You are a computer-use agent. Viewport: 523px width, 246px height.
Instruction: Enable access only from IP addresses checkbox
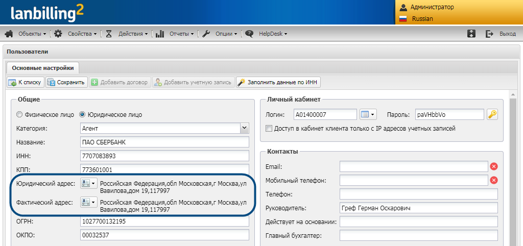(x=269, y=128)
